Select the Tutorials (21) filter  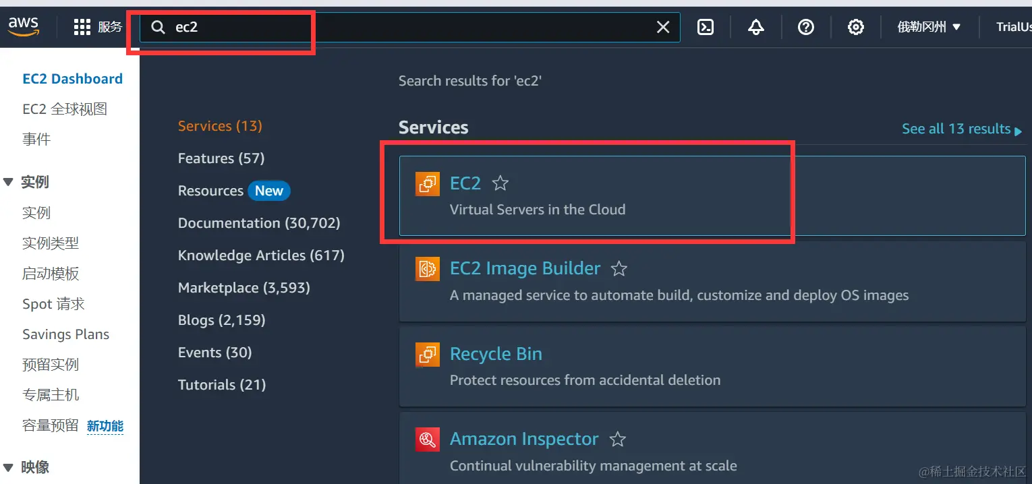222,385
